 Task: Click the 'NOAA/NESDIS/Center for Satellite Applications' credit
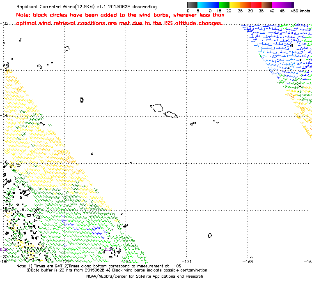(145, 276)
